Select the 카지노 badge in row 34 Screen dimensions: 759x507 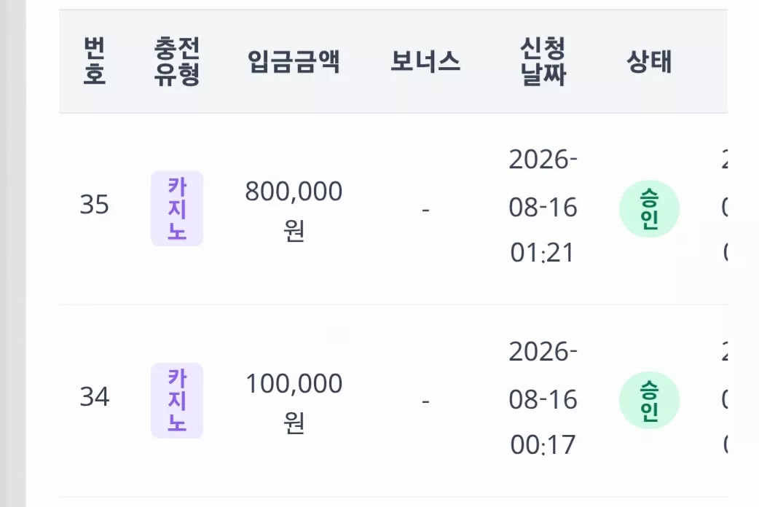pos(177,401)
